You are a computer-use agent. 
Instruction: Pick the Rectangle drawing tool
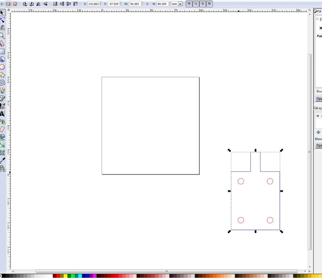2,52
